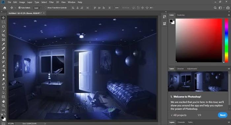
Task: Open the Layer auto-select dropdown
Action: tap(38, 8)
